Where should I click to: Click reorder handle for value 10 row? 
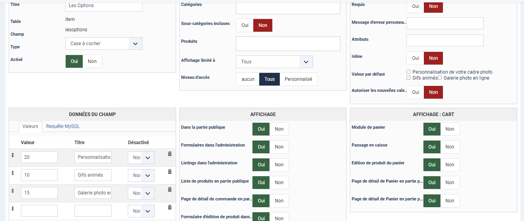(13, 173)
